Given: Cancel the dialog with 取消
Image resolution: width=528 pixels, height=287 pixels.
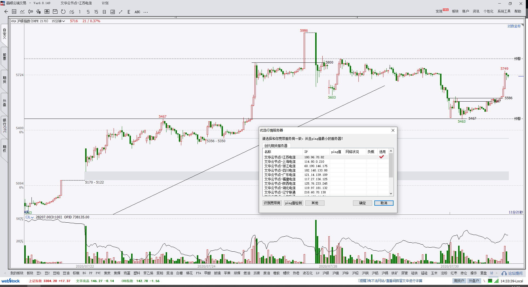Looking at the screenshot, I should 384,203.
